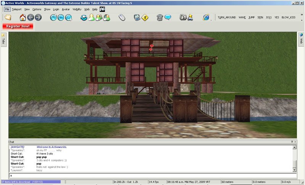Click the camera screenshot icon
The height and width of the screenshot is (185, 305).
coord(183,17)
